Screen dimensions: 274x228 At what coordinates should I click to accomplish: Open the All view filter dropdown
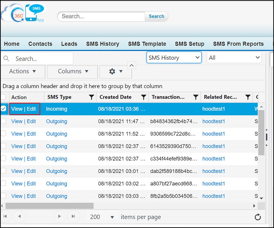pos(234,58)
